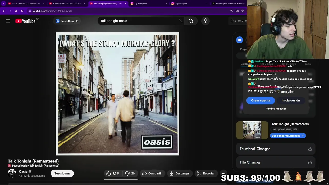329x185 pixels.
Task: Run search with the magnifier button
Action: 191,21
